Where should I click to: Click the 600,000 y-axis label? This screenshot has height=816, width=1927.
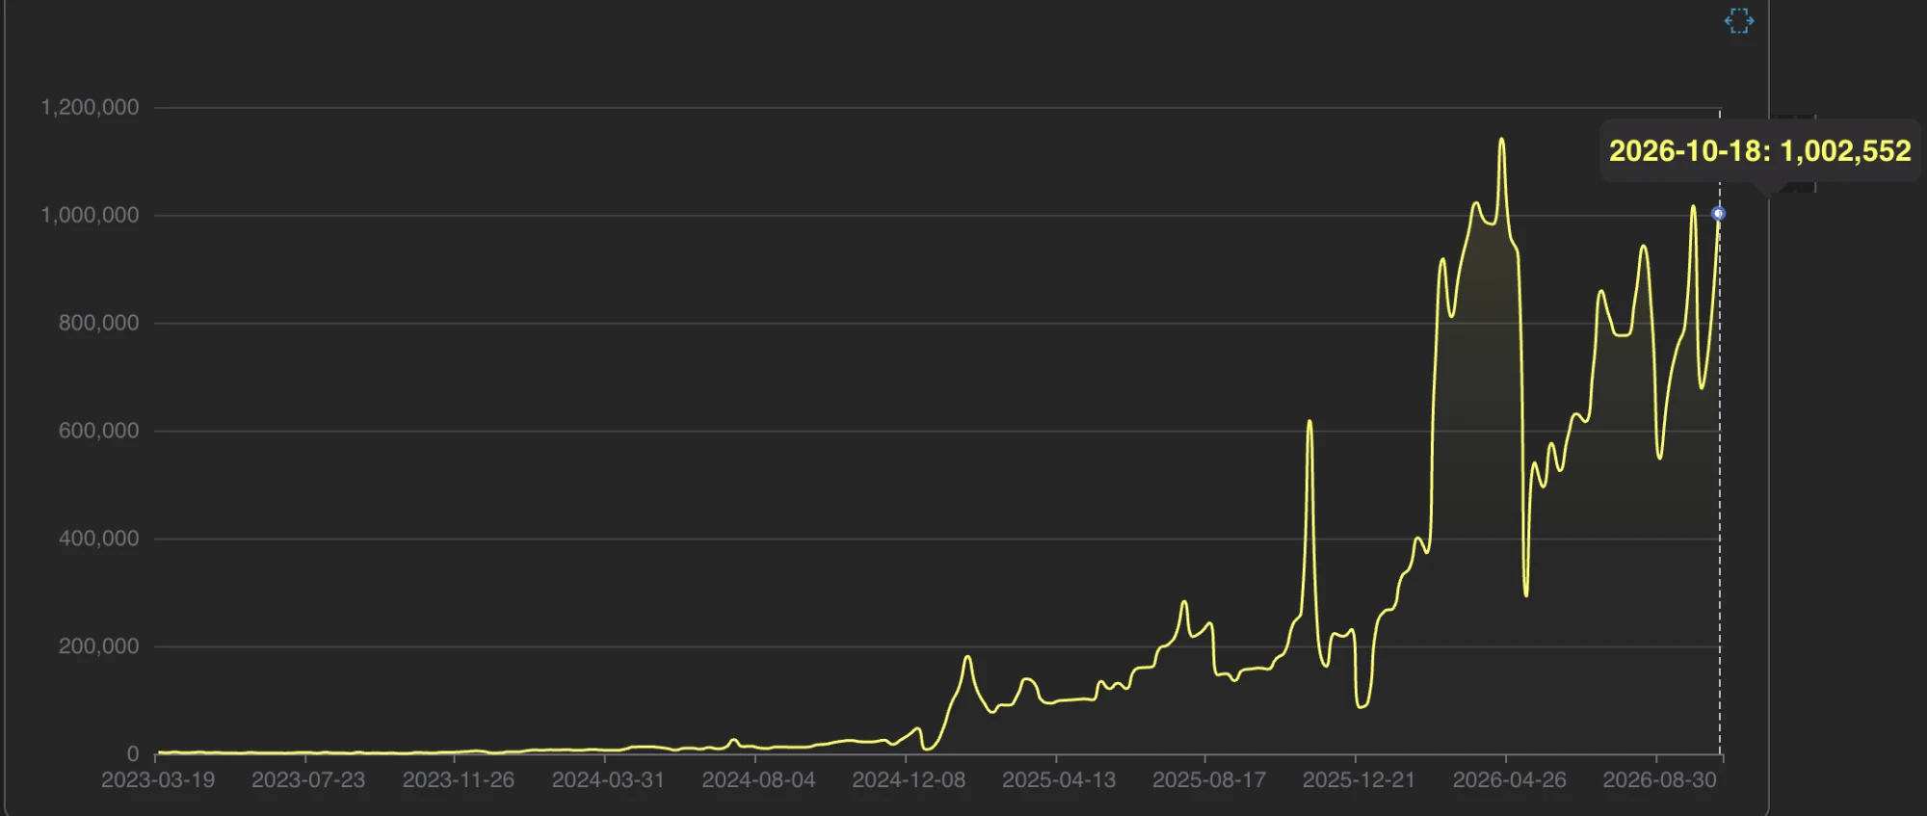pyautogui.click(x=98, y=431)
